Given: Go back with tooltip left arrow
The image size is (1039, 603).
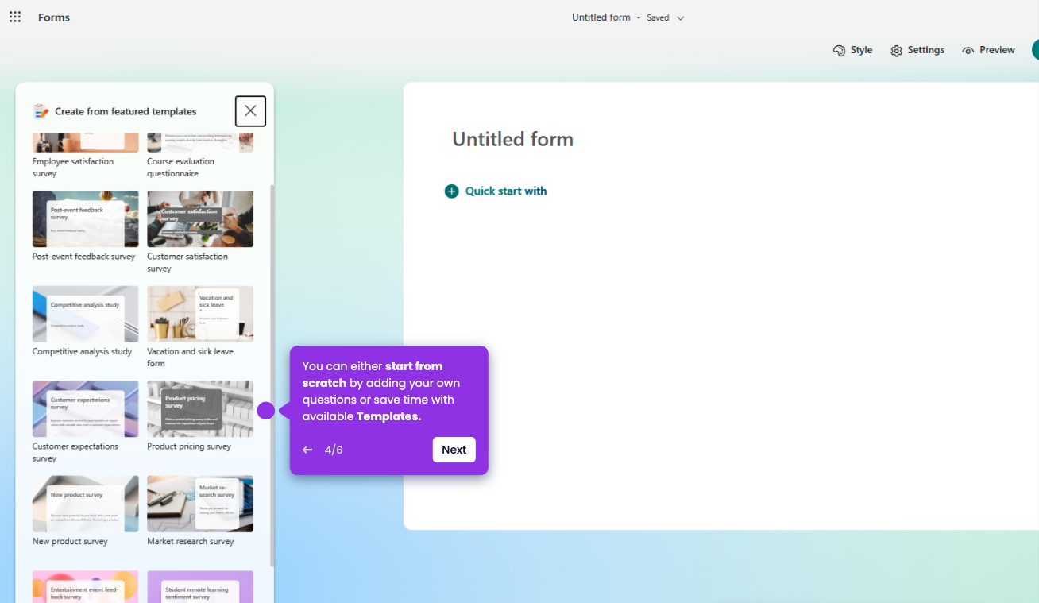Looking at the screenshot, I should coord(307,450).
